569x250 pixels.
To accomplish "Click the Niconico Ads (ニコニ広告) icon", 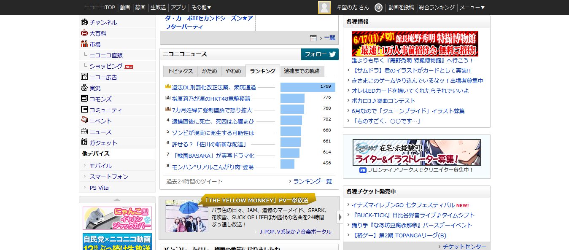I will pos(84,77).
